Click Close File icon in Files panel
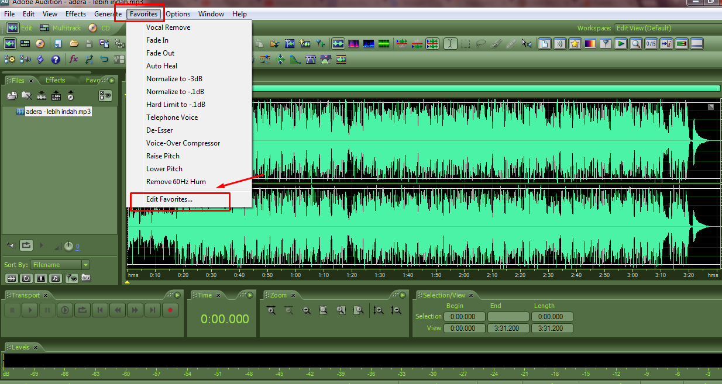The height and width of the screenshot is (384, 722). [26, 95]
